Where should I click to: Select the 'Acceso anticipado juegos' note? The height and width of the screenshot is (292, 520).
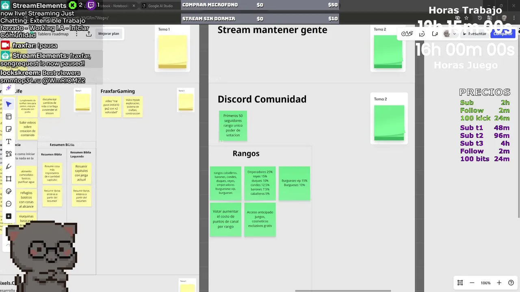(x=260, y=219)
